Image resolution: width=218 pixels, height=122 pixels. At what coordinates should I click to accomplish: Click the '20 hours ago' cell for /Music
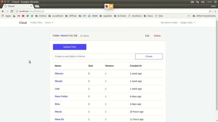click(x=137, y=111)
